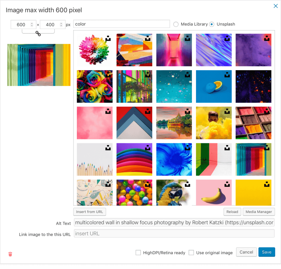
Task: Click Unsplash badge on pink banana photo
Action: pyautogui.click(x=227, y=184)
